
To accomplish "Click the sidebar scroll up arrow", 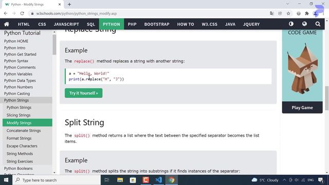I will click(x=54, y=32).
